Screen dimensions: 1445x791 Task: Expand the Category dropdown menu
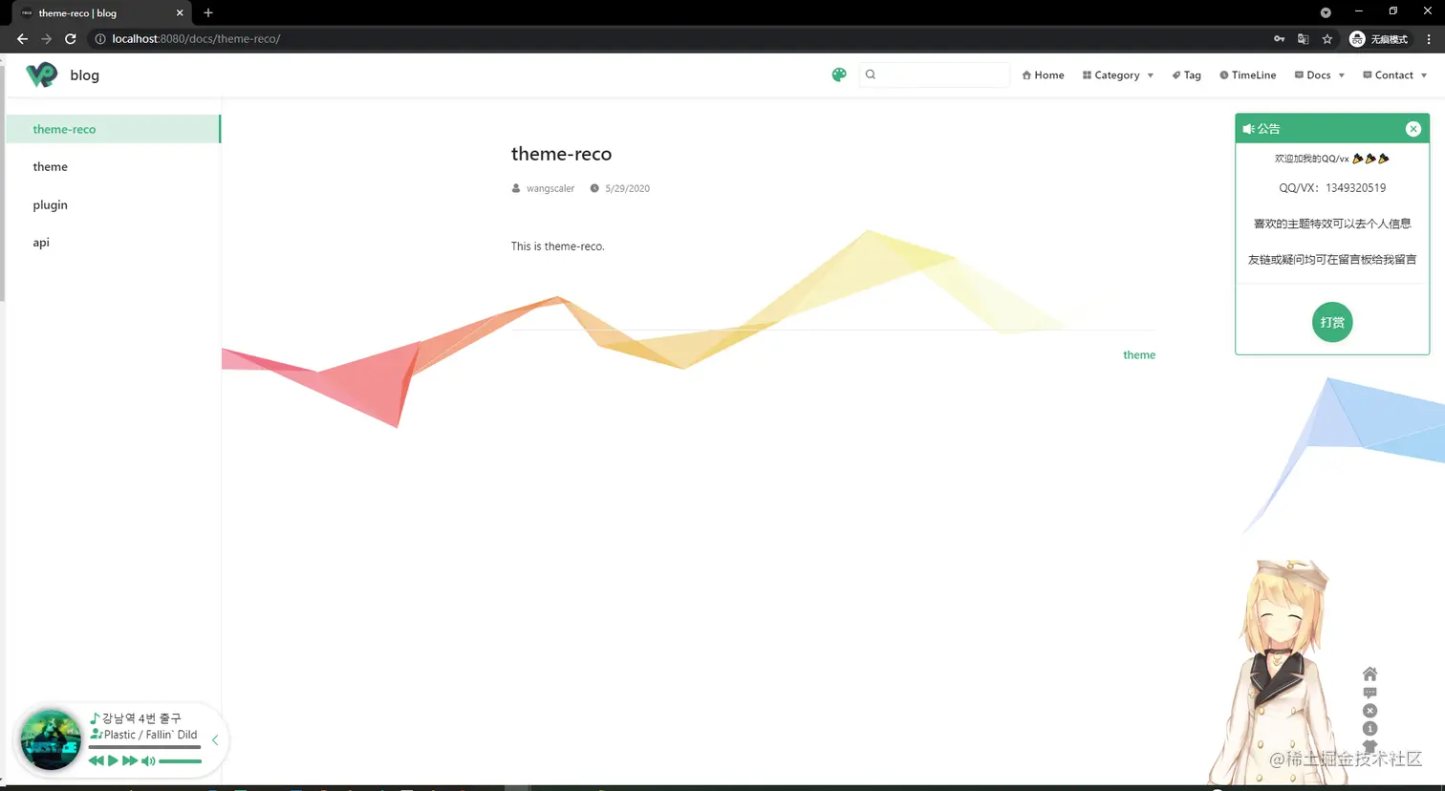(x=1118, y=75)
